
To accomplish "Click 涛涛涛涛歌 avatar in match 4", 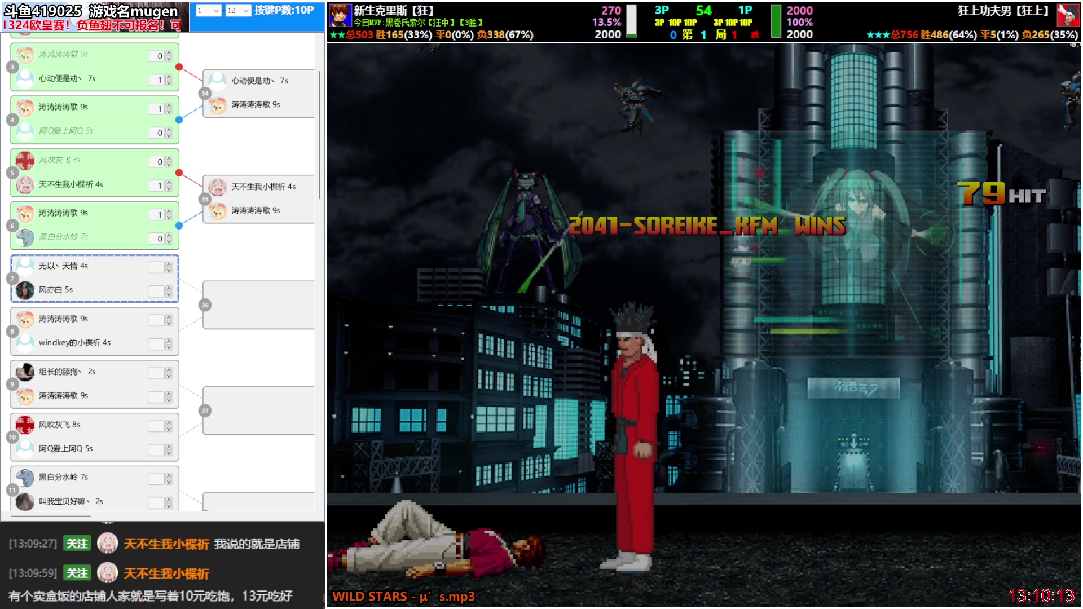I will [x=25, y=107].
